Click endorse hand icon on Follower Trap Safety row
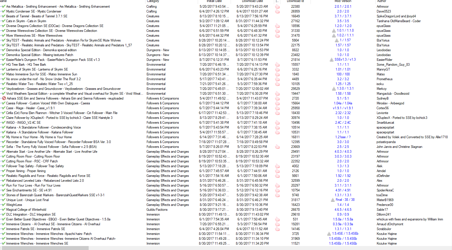The height and width of the screenshot is (250, 452). (x=277, y=166)
